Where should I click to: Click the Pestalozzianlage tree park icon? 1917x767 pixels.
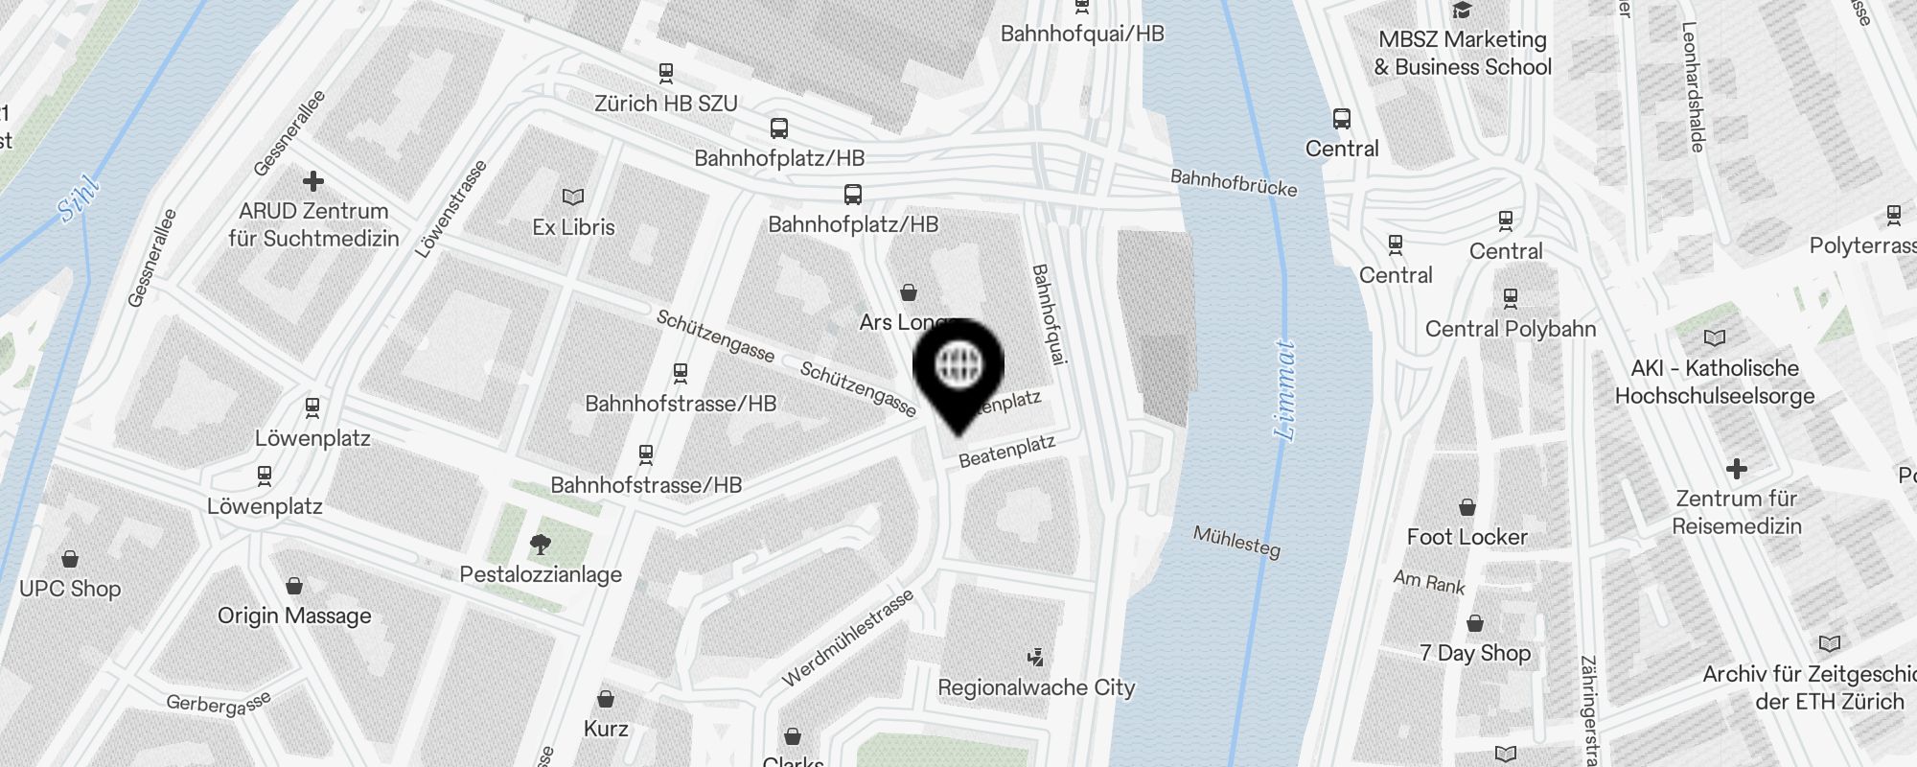(x=541, y=545)
